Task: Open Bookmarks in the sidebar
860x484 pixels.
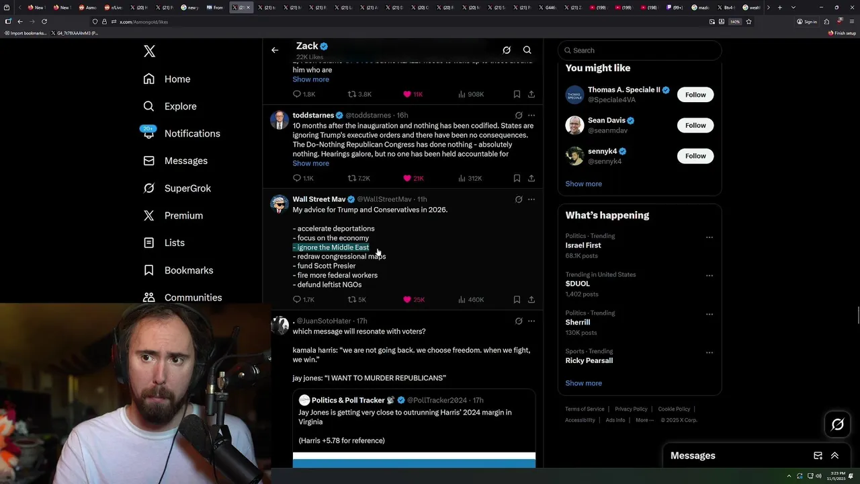Action: point(178,270)
